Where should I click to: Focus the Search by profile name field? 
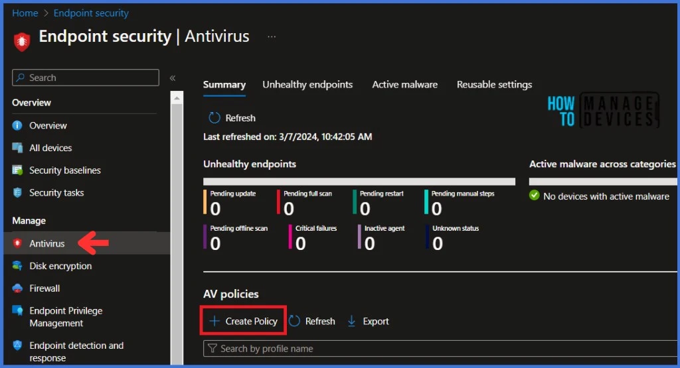(441, 349)
